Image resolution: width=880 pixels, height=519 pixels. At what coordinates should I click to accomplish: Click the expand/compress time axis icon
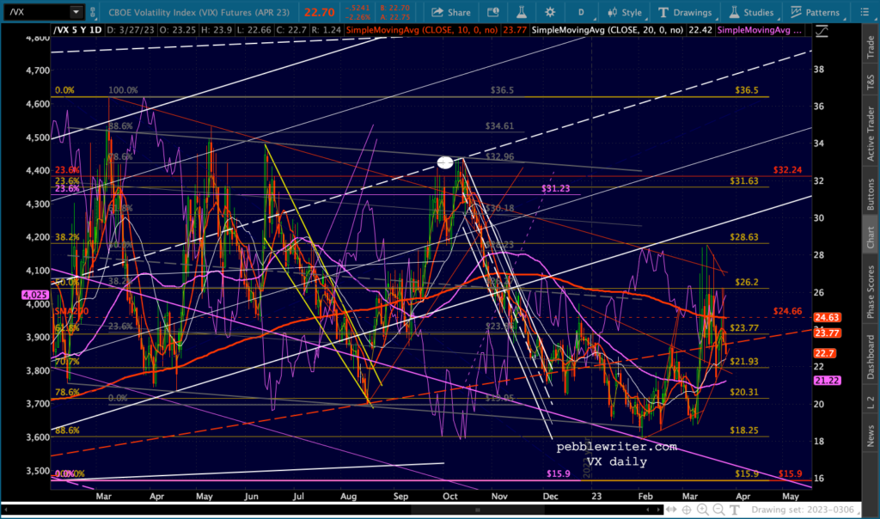[x=671, y=510]
